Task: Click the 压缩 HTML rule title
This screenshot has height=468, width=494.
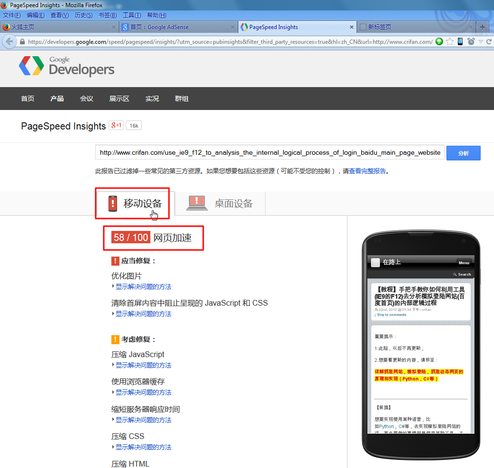Action: 130,464
